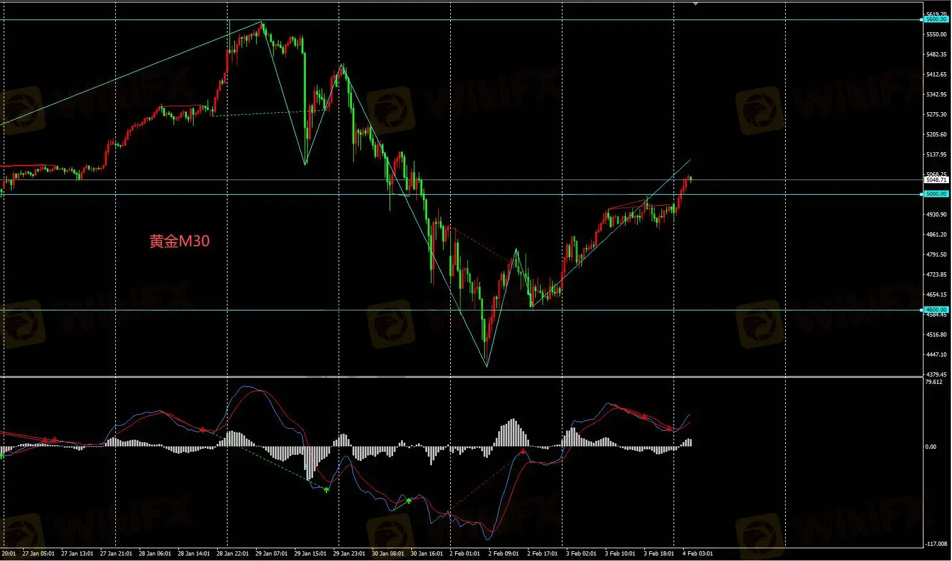
Task: Click the 29 Jan 23:01 time label
Action: click(x=349, y=554)
